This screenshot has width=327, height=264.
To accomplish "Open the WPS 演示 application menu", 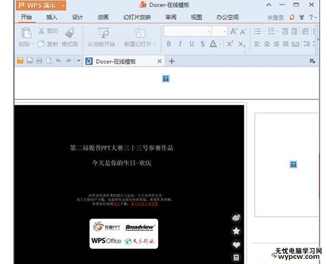I will click(41, 6).
